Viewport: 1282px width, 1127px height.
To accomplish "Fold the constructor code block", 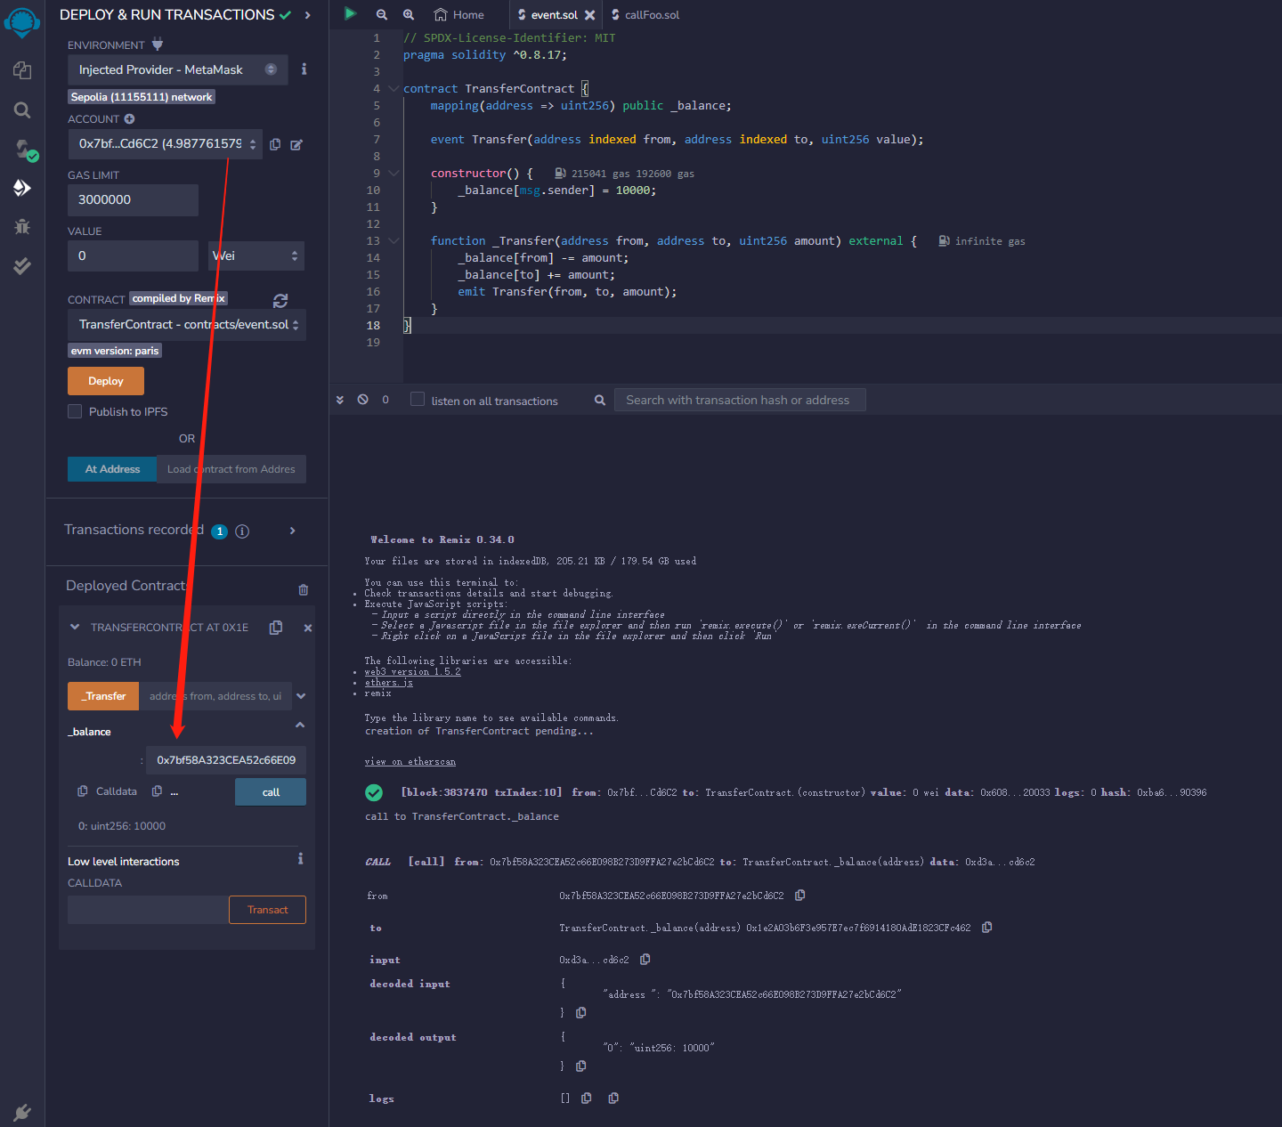I will click(394, 174).
